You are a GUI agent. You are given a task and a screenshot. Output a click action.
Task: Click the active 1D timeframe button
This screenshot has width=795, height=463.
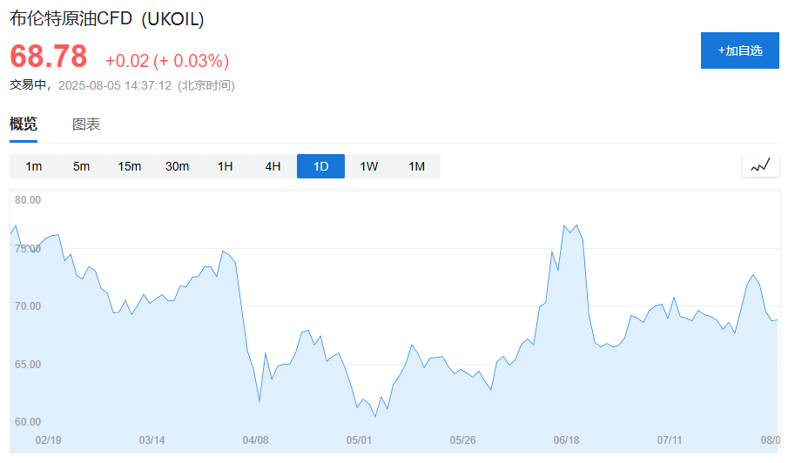[x=320, y=166]
